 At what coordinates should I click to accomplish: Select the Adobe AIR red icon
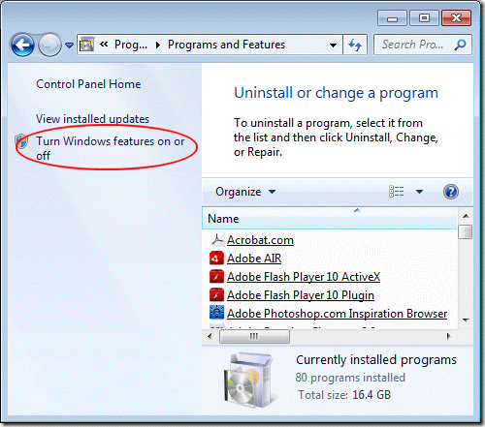coord(216,259)
